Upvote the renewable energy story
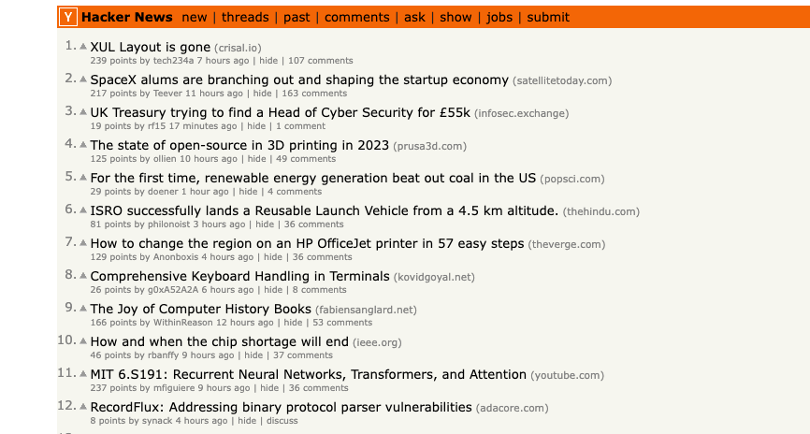Screen dimensions: 810x434 tap(83, 178)
